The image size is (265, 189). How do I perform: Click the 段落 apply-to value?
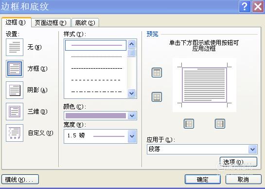coord(154,149)
